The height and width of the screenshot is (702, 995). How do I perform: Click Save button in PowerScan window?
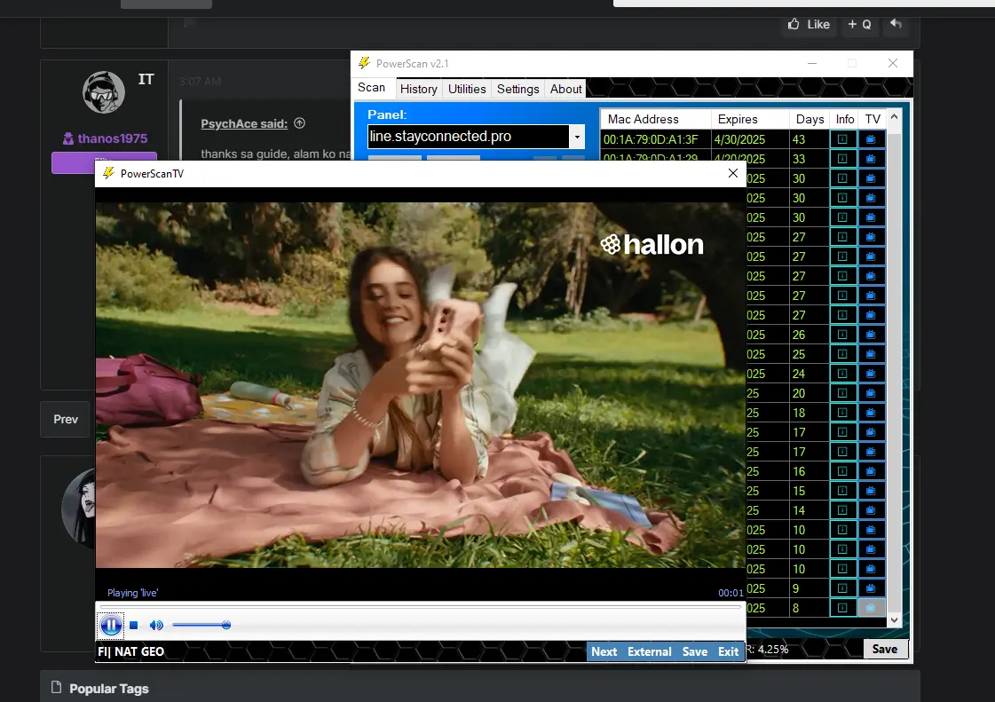[x=885, y=649]
